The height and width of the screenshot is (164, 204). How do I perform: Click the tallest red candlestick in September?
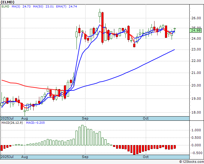(x=103, y=28)
